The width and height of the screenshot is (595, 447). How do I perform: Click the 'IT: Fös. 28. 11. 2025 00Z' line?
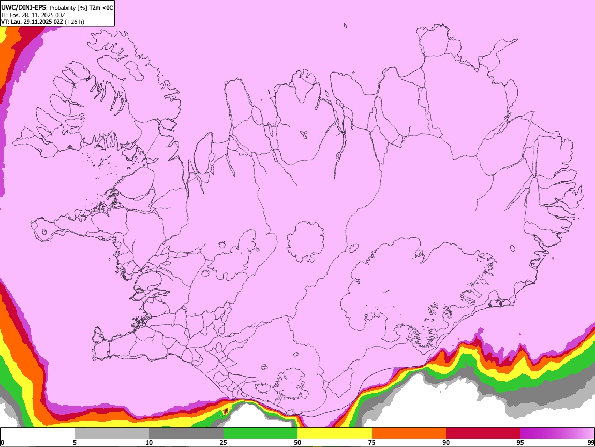point(33,15)
